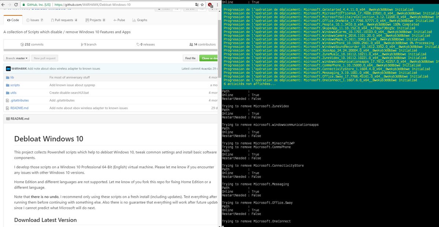Click the file icon beside .gitattributes
Viewport: 439px width, 227px height.
tap(7, 101)
